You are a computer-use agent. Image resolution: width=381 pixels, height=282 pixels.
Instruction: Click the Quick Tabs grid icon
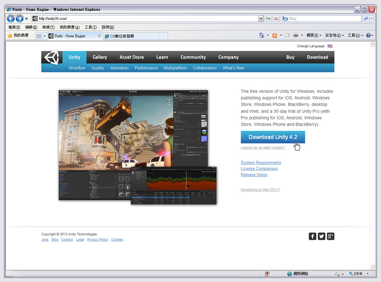pos(39,36)
